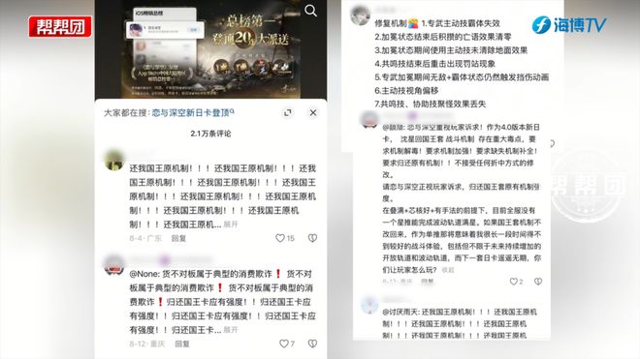This screenshot has width=640, height=359.
Task: Reply to the 8-12 重庆 comment
Action: pyautogui.click(x=182, y=344)
